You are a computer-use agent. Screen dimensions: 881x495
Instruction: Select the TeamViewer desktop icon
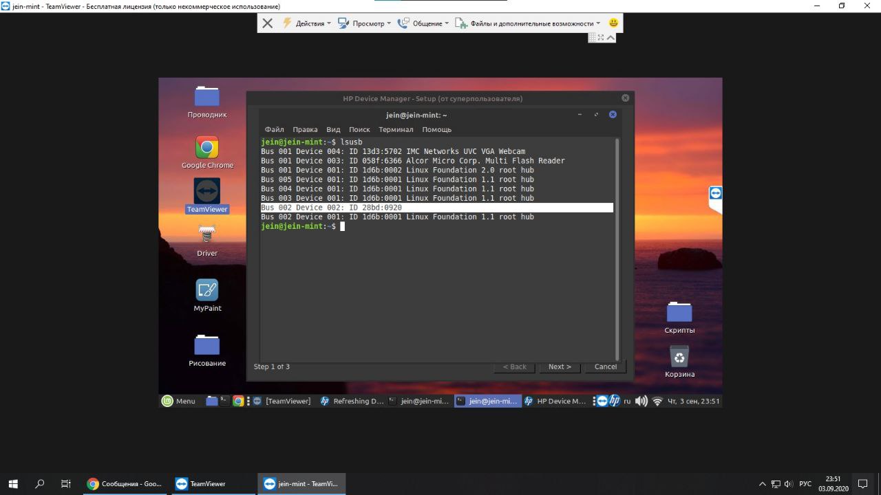click(207, 196)
